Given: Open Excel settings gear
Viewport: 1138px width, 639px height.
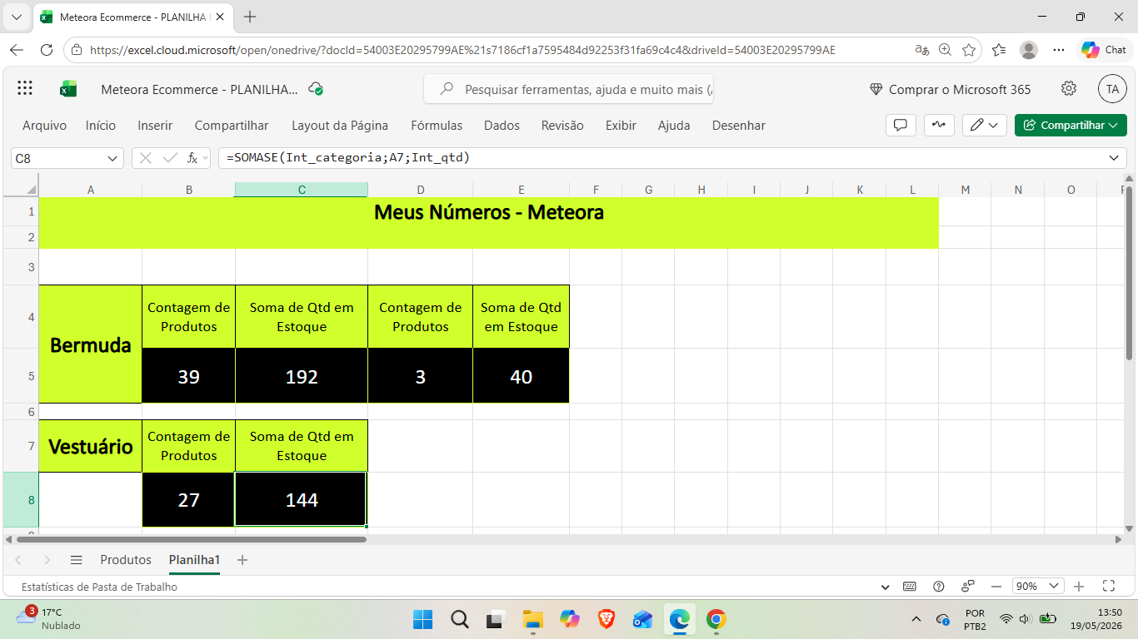Looking at the screenshot, I should click(1069, 89).
